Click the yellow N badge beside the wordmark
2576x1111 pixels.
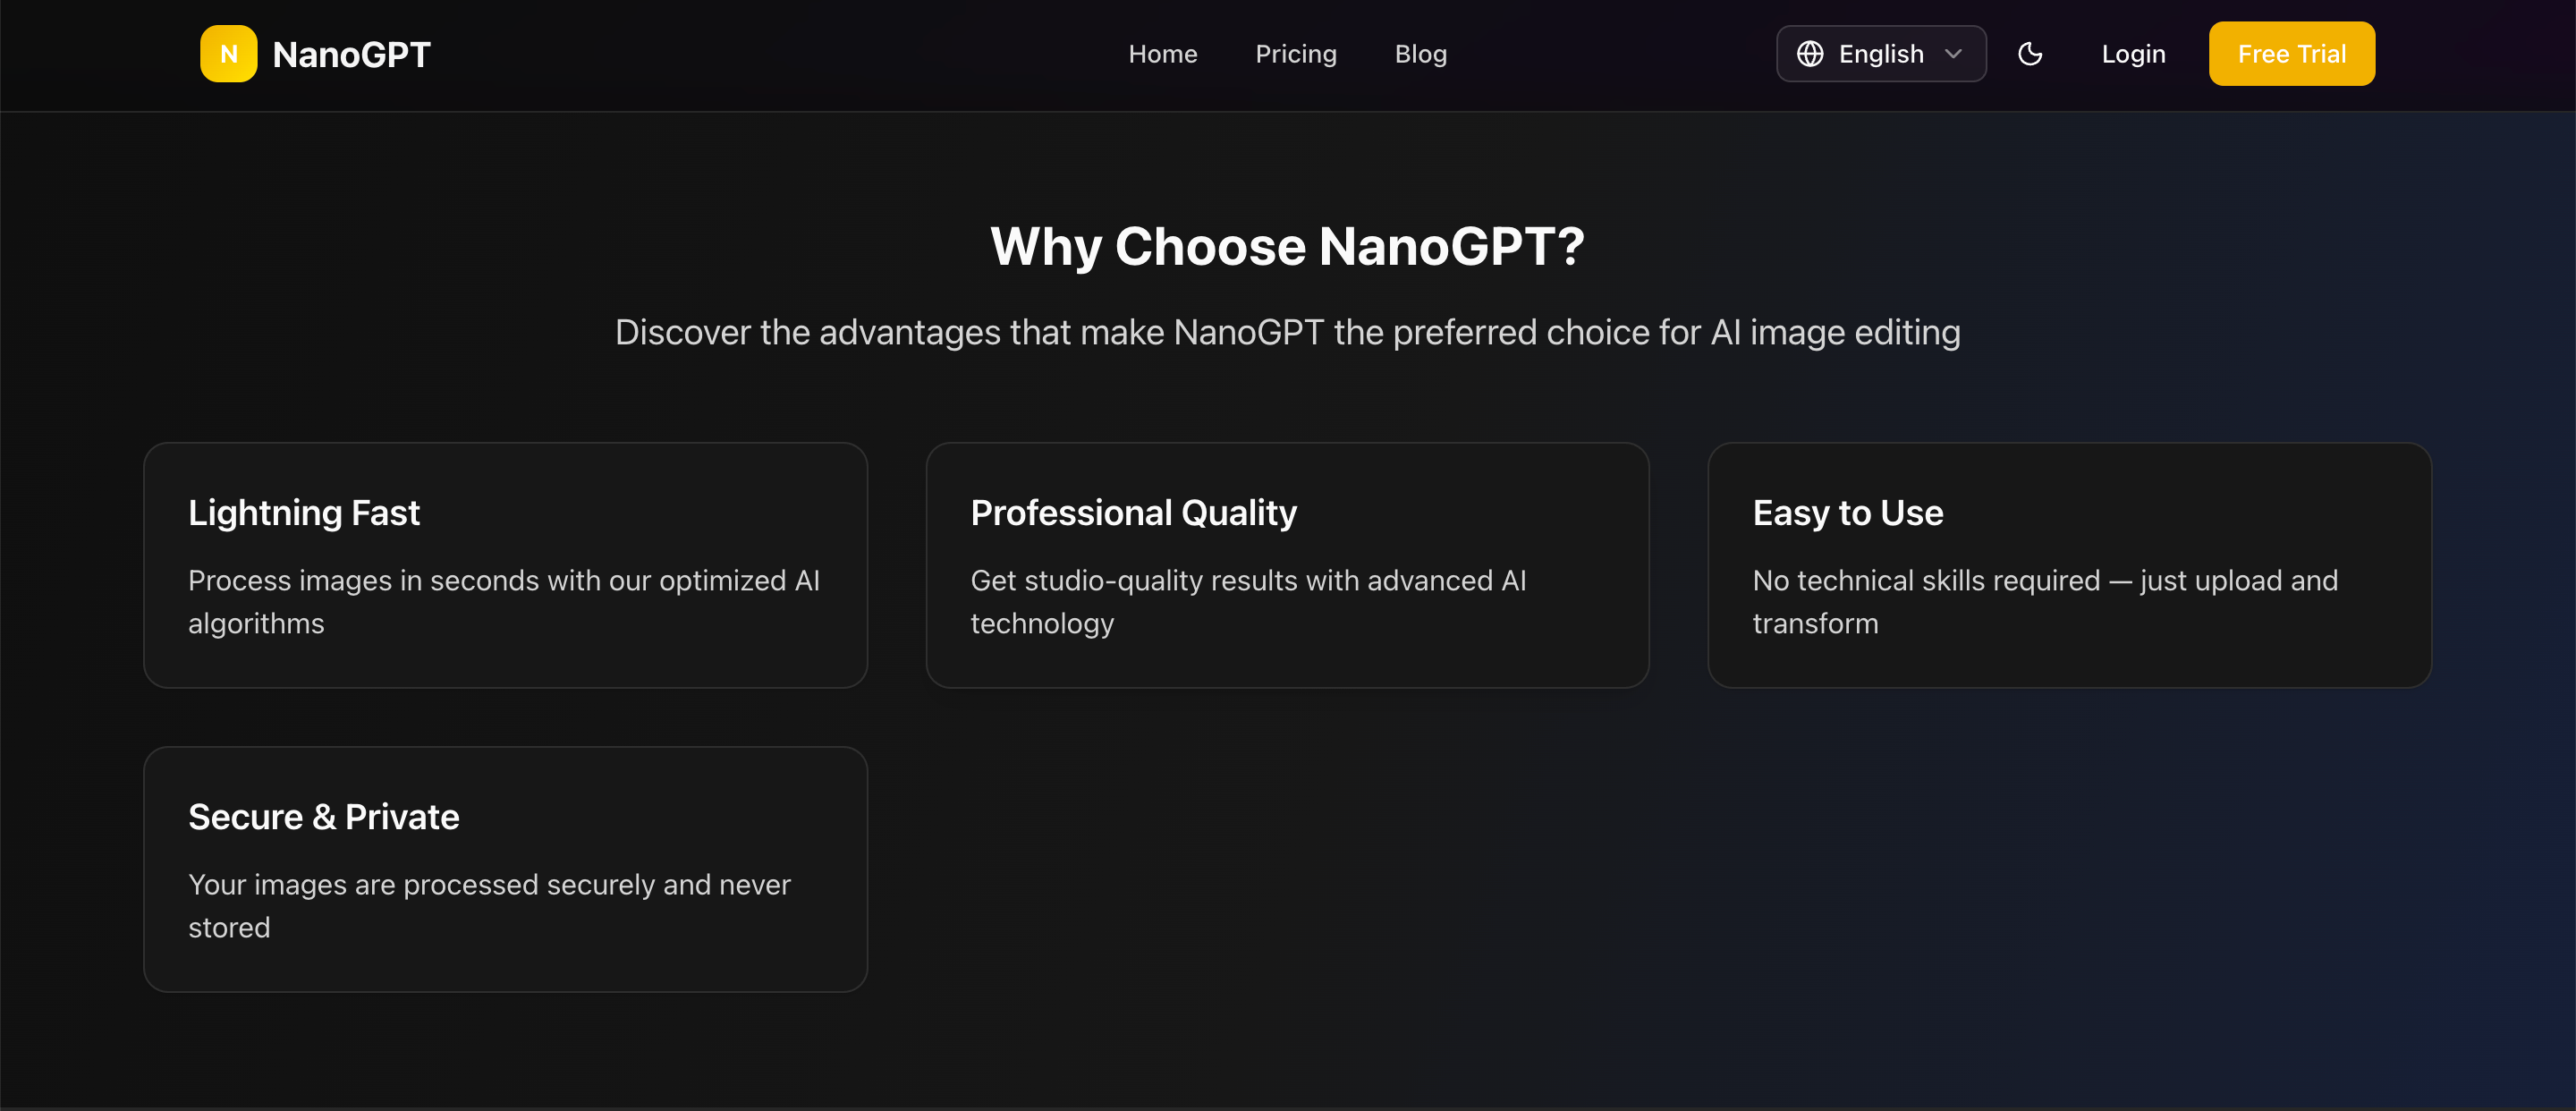(228, 54)
